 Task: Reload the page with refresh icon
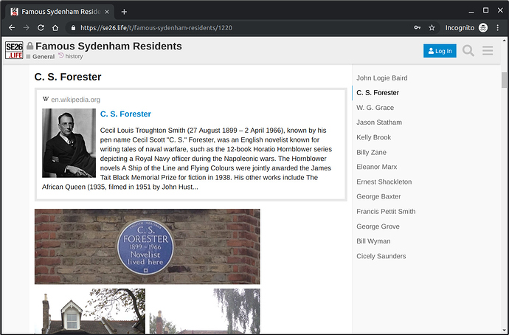41,28
